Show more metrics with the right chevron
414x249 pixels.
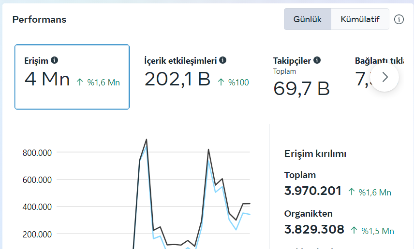(x=384, y=77)
